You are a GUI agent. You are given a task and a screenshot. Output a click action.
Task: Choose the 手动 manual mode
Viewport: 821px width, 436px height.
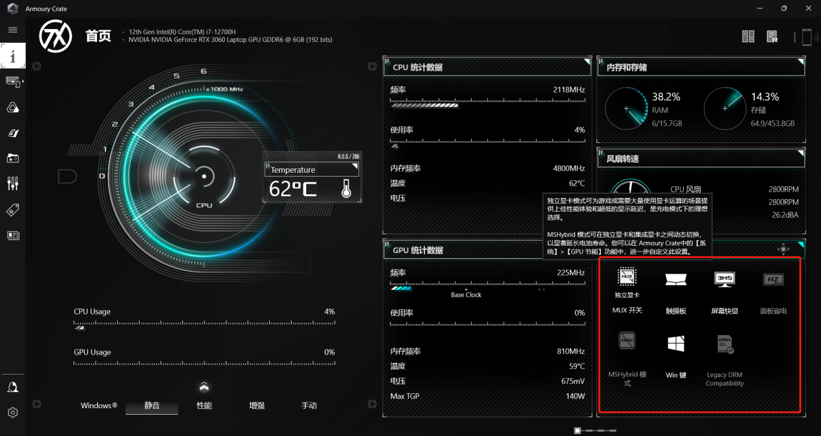coord(309,406)
